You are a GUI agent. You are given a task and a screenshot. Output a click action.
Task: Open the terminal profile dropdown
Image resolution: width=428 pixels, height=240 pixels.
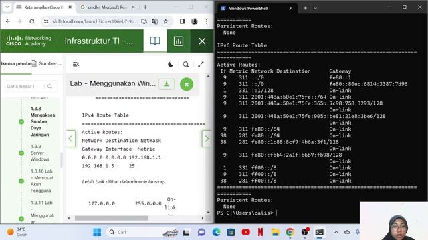click(x=315, y=8)
